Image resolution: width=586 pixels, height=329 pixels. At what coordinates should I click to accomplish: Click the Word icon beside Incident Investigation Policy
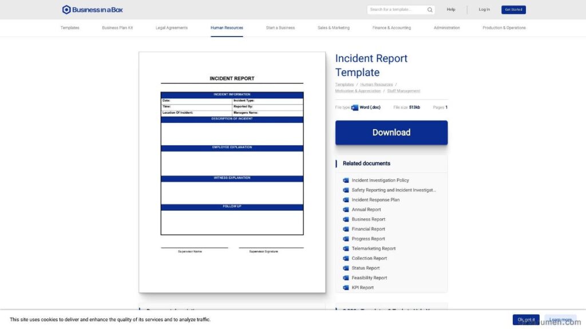(345, 180)
